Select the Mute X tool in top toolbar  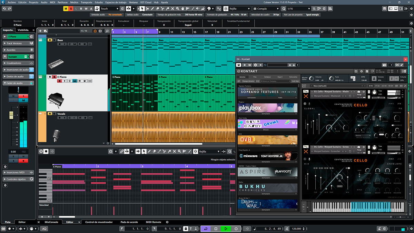[x=172, y=8]
